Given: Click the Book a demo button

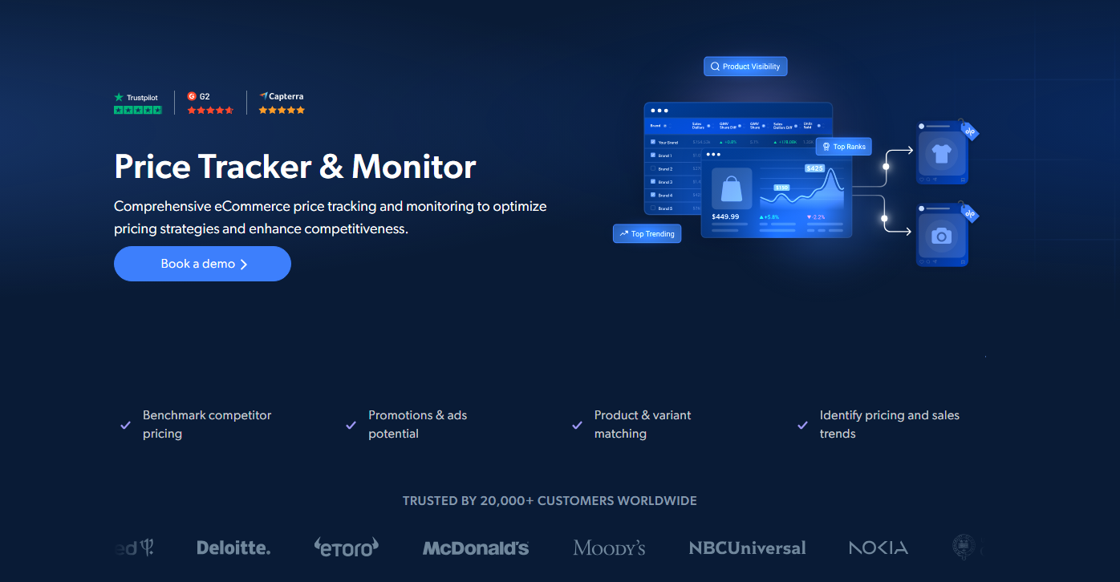Looking at the screenshot, I should pos(202,264).
